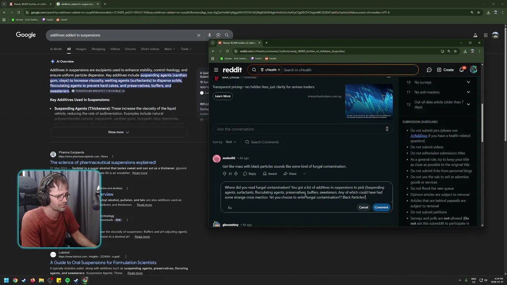Open File Explorer from the taskbar
The image size is (507, 285).
click(41, 280)
